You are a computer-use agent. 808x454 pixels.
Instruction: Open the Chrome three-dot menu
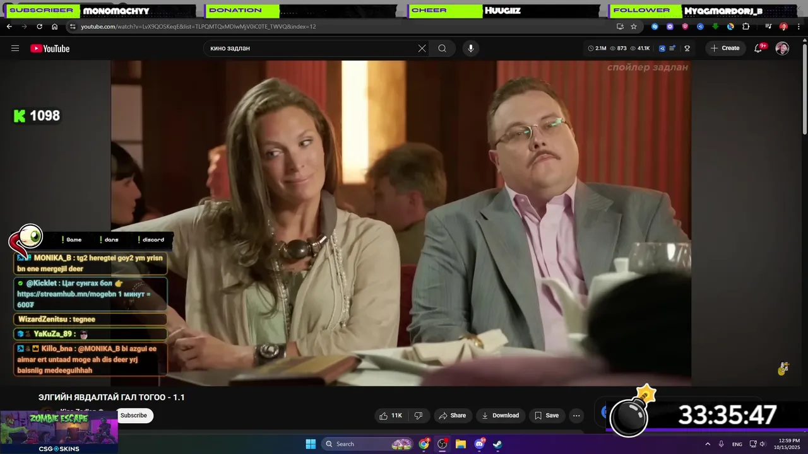799,26
